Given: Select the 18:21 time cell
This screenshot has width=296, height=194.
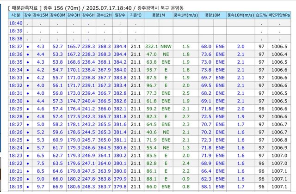Looking at the screenshot, I should point(16,171).
